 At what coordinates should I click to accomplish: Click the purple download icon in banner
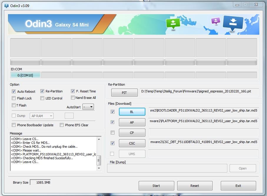[215, 21]
